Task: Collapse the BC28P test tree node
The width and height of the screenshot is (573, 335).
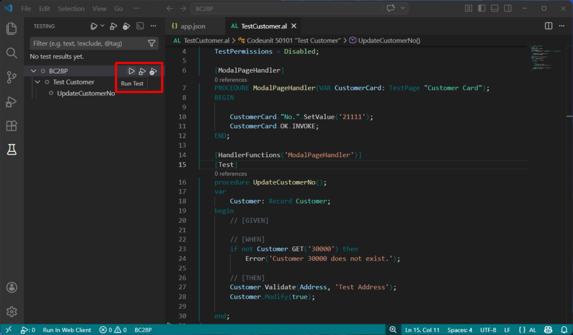Action: coord(34,71)
